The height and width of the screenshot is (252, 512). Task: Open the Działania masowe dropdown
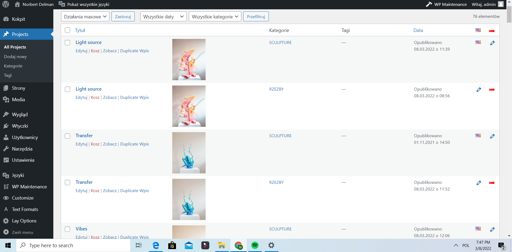(x=85, y=16)
